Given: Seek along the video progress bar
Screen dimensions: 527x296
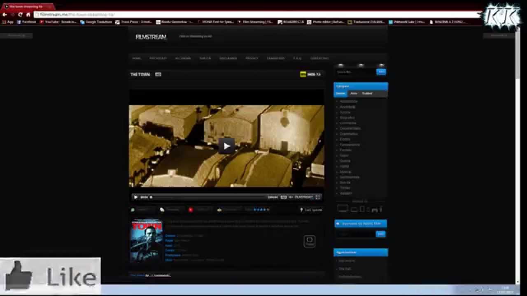Looking at the screenshot, I should (209, 197).
